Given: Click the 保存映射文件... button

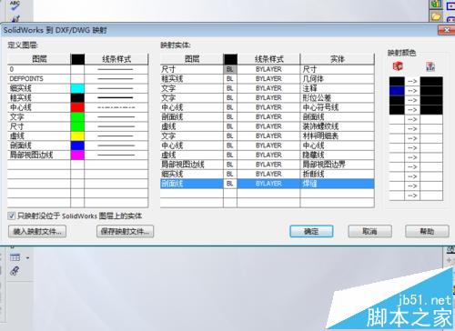Looking at the screenshot, I should (125, 232).
